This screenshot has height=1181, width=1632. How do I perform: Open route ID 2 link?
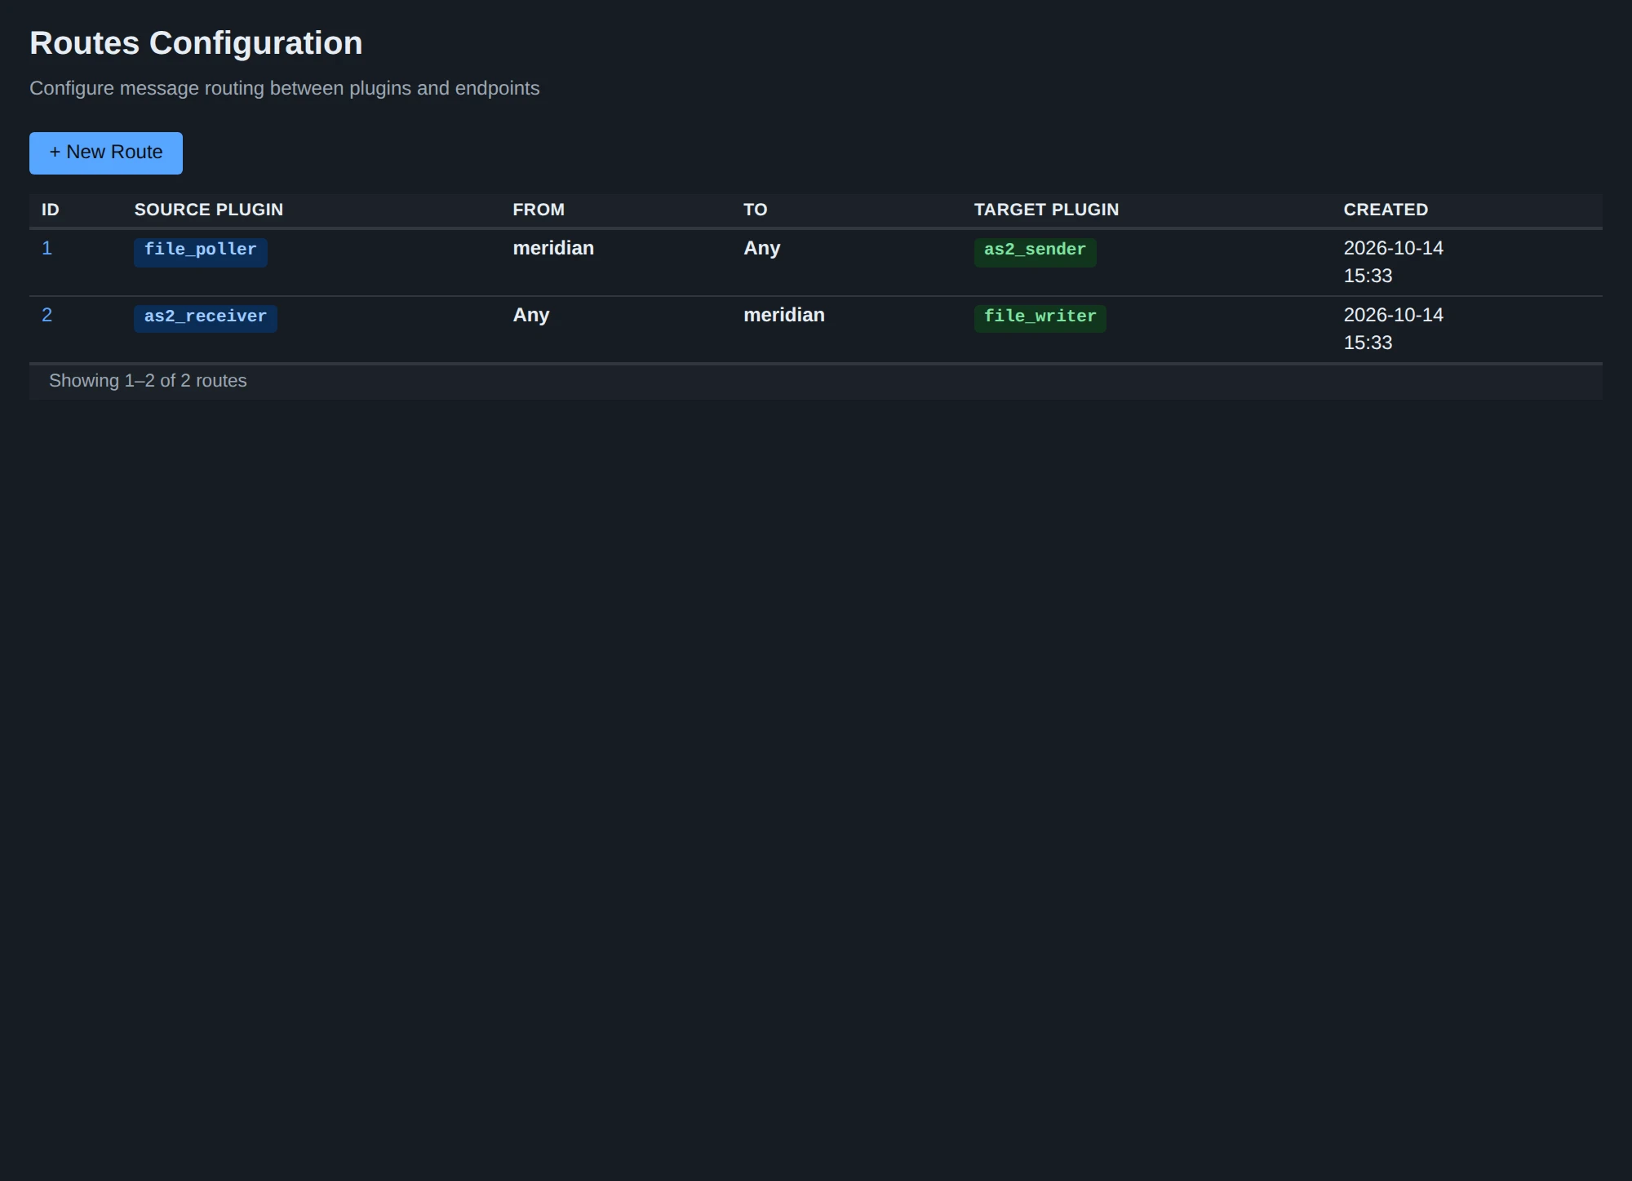coord(47,315)
